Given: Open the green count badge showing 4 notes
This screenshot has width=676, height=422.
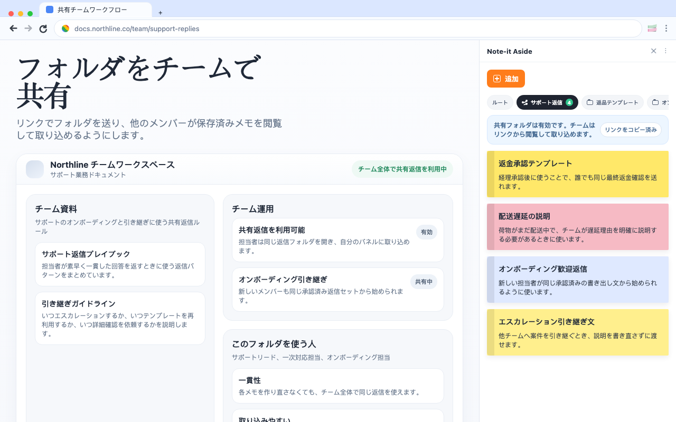Looking at the screenshot, I should (x=570, y=102).
